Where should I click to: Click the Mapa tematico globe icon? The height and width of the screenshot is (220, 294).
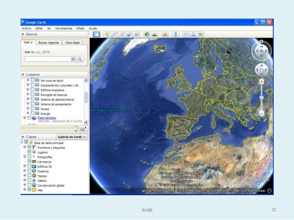tap(34, 118)
